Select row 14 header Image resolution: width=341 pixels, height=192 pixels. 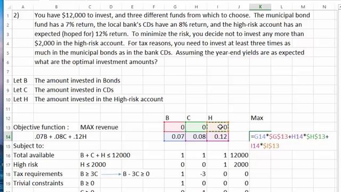(x=9, y=137)
